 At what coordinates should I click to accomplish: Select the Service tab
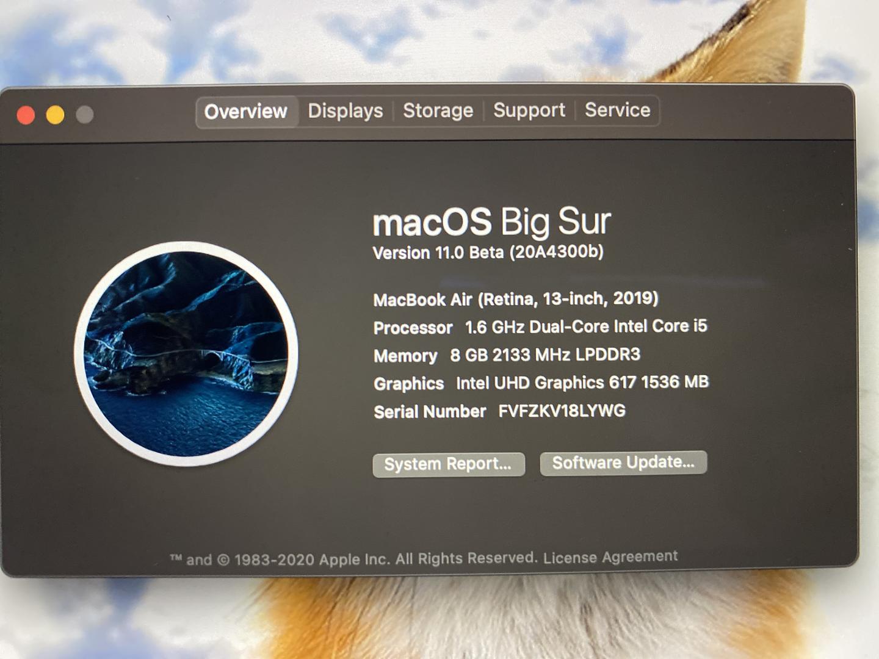point(617,110)
